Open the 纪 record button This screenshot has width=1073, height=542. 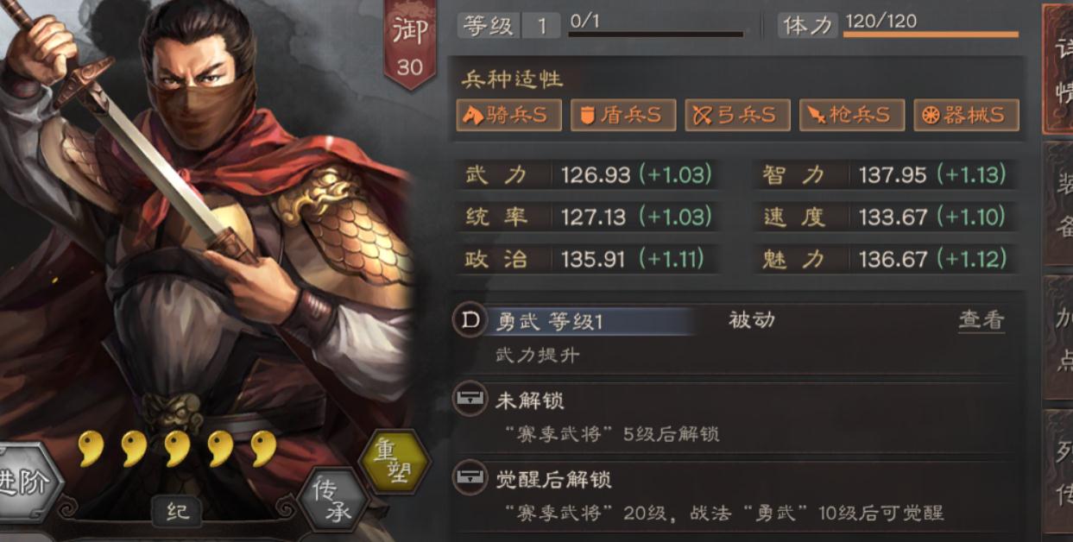(x=177, y=511)
